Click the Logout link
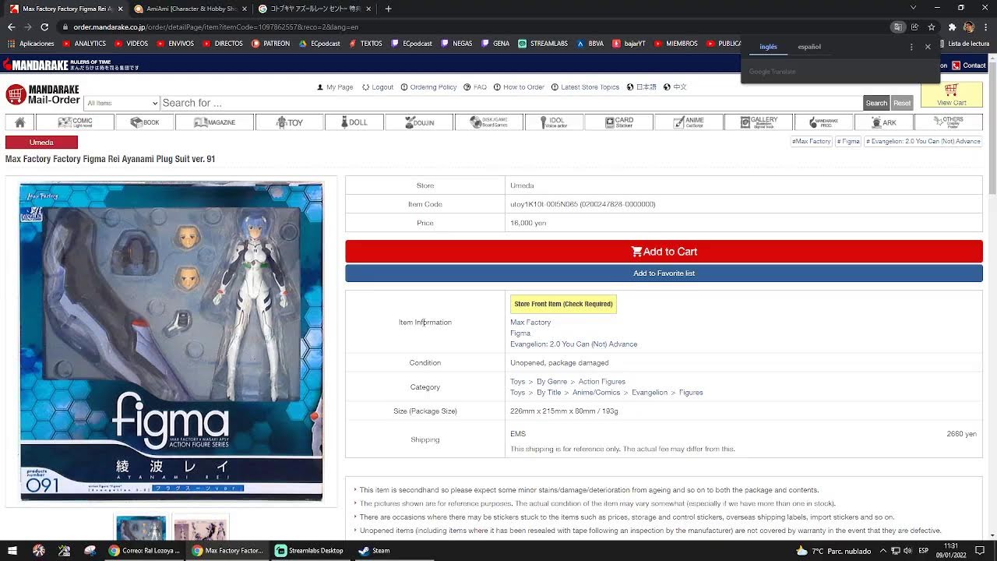997x561 pixels. (x=378, y=87)
